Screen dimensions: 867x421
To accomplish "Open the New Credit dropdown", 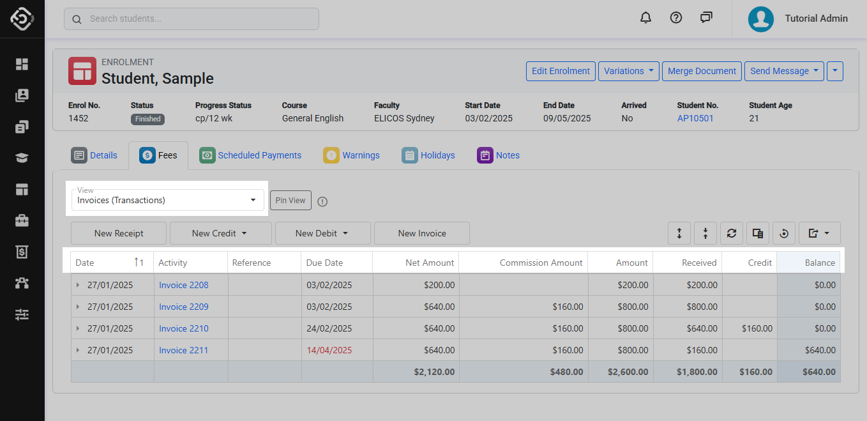I will [x=220, y=233].
